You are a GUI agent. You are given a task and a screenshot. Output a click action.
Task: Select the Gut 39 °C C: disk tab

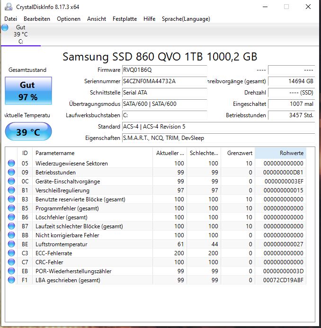click(20, 34)
